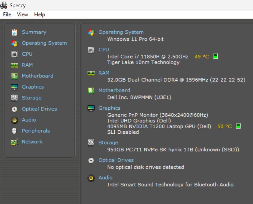Open the View menu
The height and width of the screenshot is (204, 253).
click(x=22, y=14)
